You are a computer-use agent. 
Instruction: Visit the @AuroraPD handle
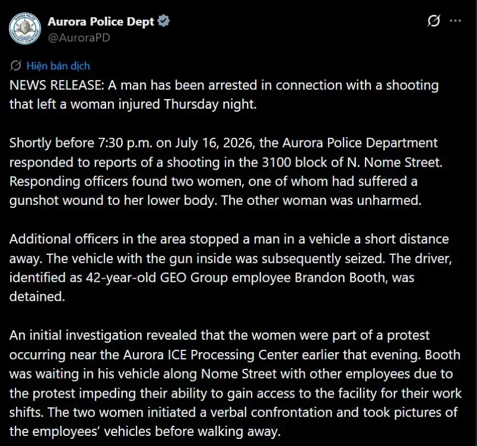(79, 38)
